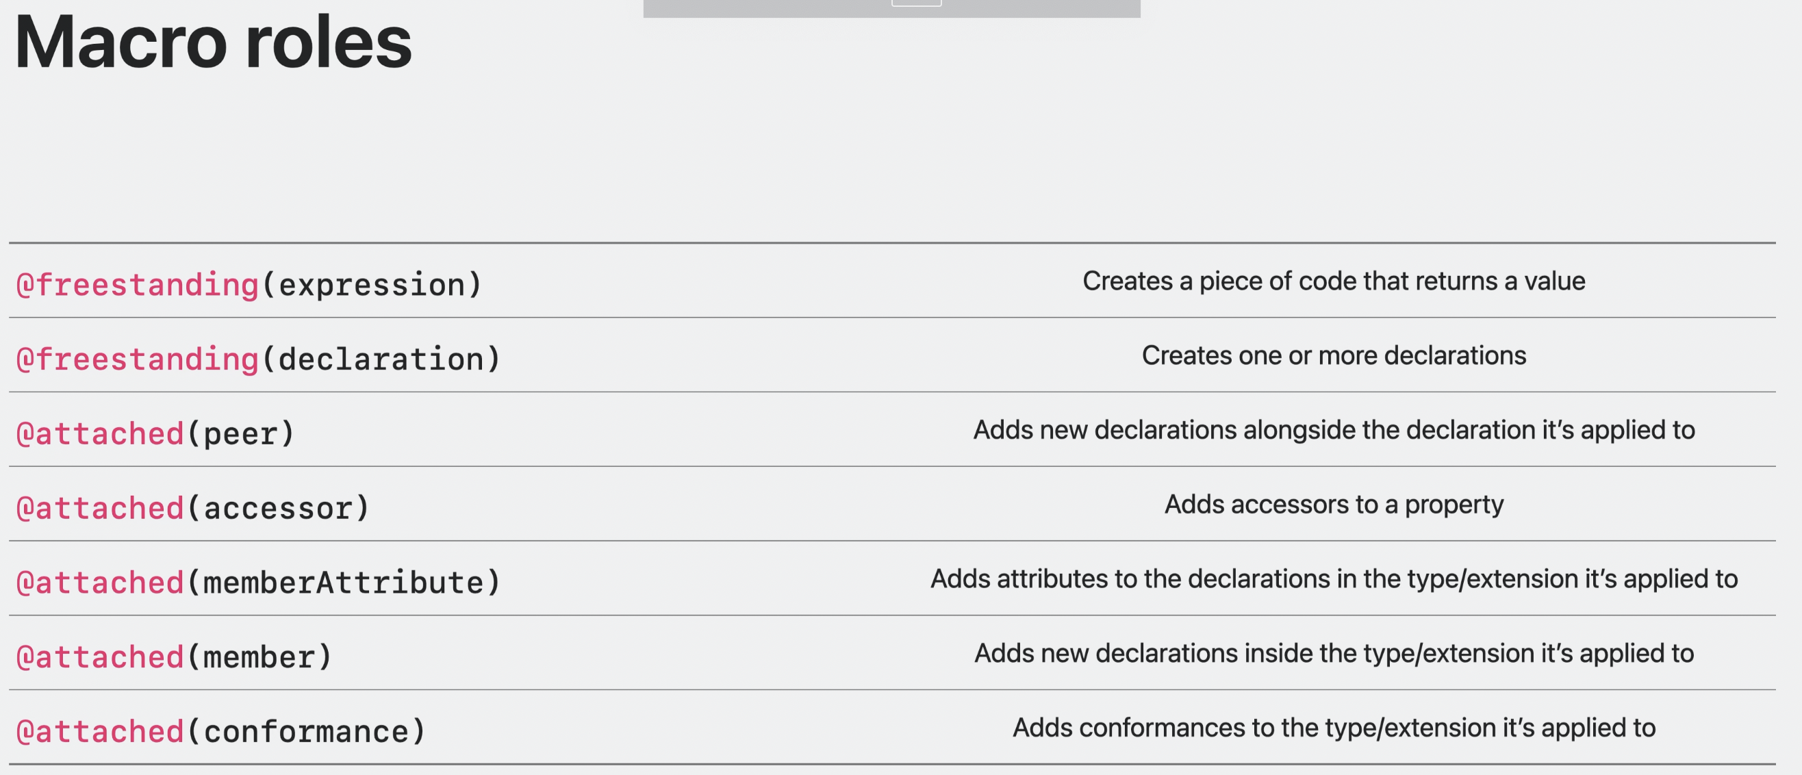
Task: Click the gray overlay bar at top
Action: tap(892, 8)
